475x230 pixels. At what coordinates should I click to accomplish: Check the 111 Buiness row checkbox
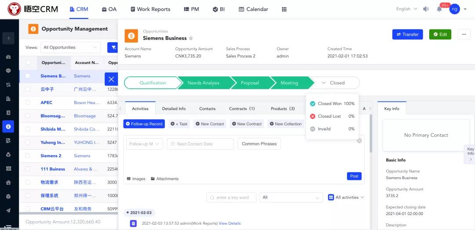coord(28,169)
